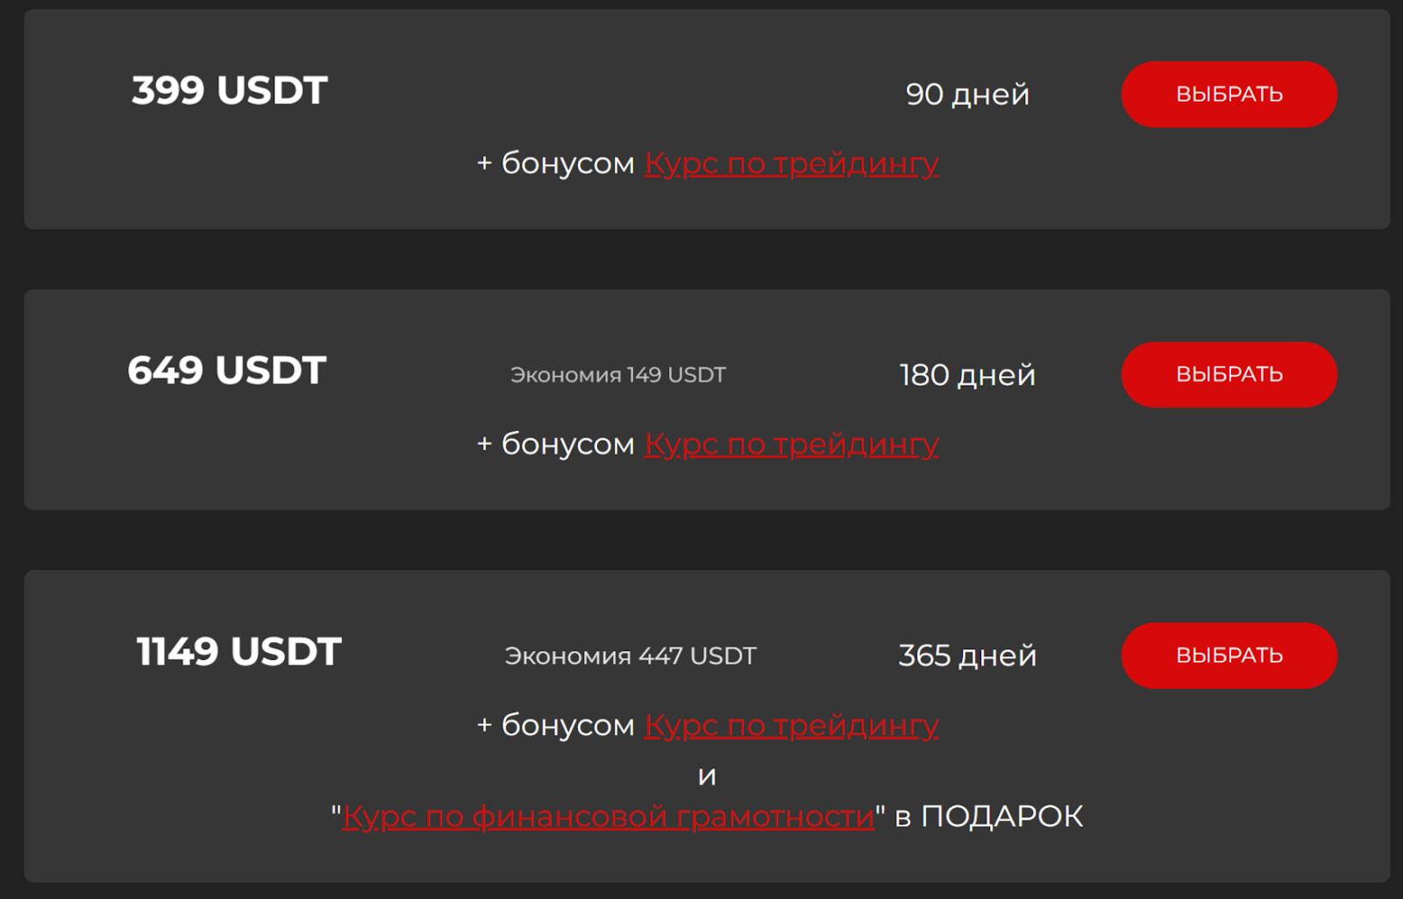This screenshot has width=1403, height=899.
Task: Click '+ бонусом' text in 649 USDT card
Action: tap(556, 444)
